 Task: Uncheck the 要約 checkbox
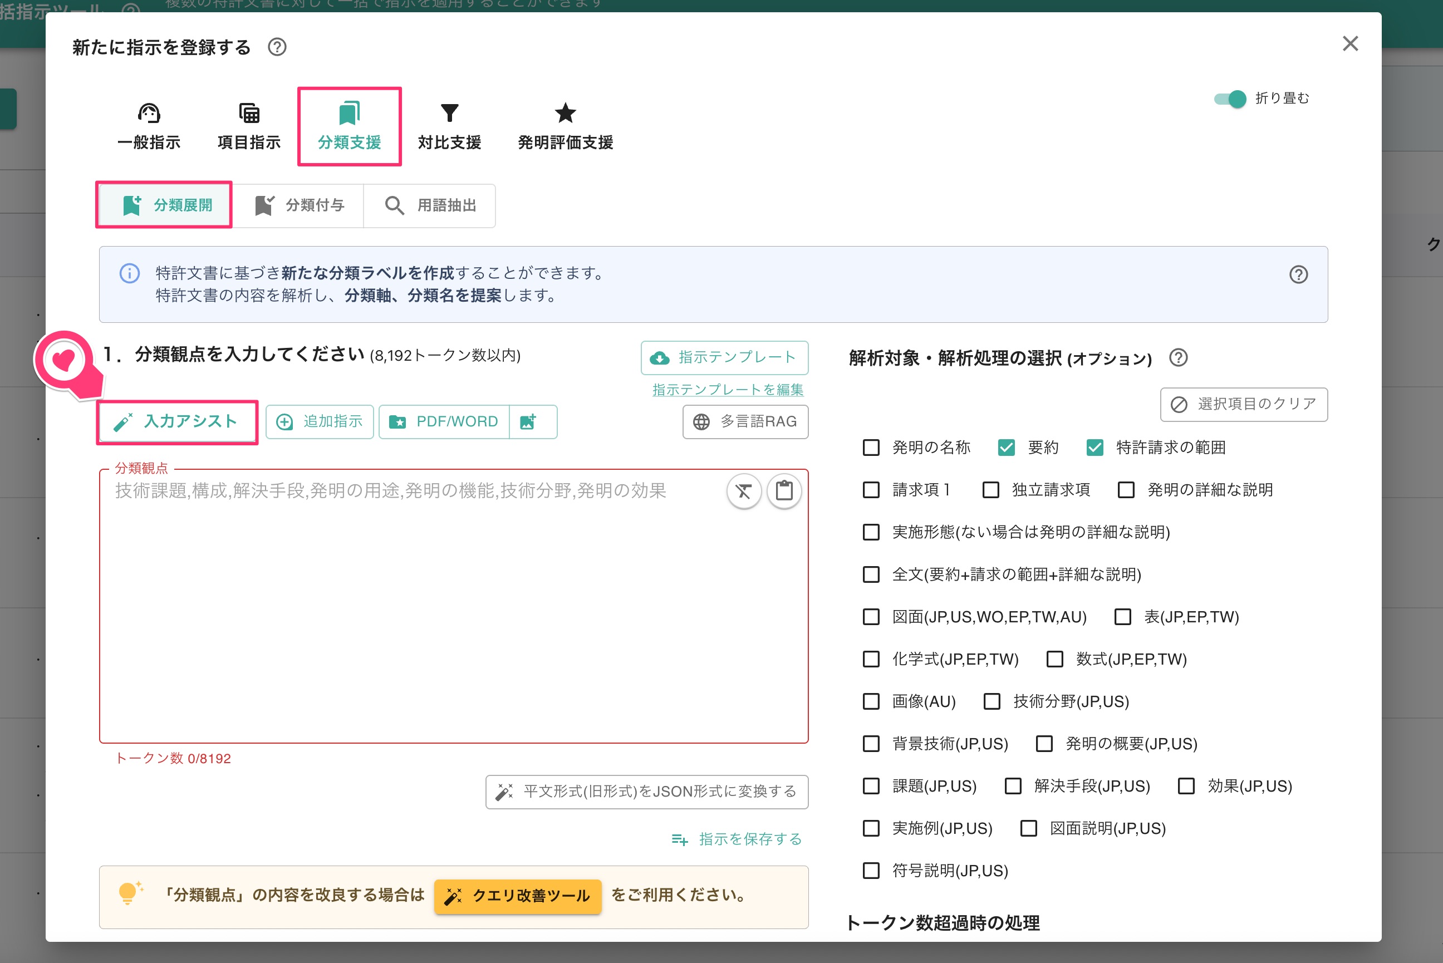tap(1006, 447)
